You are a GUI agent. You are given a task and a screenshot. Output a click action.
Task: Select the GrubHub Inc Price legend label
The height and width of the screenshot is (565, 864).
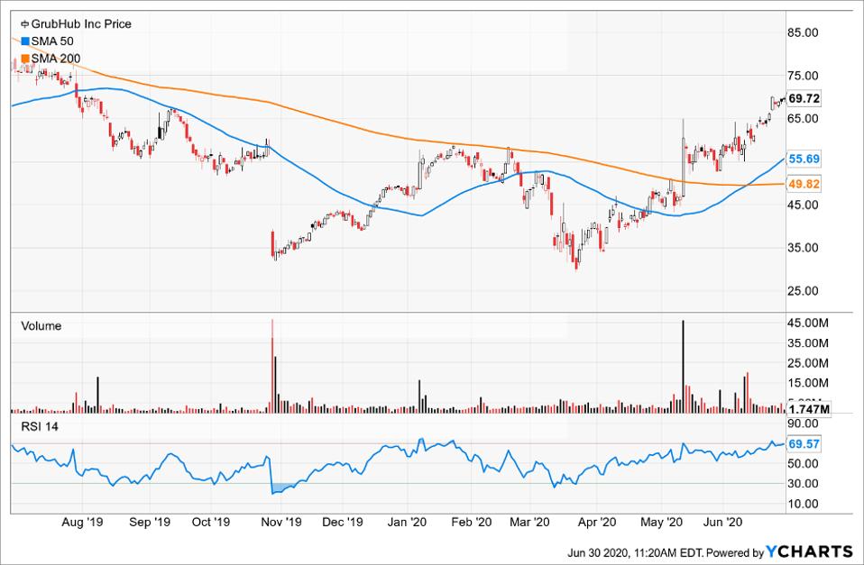click(81, 23)
